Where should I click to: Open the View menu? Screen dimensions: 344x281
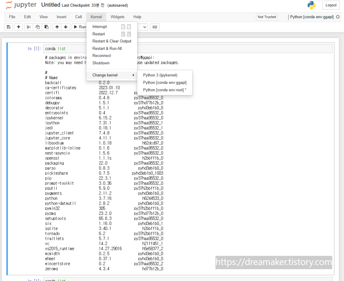pos(44,17)
